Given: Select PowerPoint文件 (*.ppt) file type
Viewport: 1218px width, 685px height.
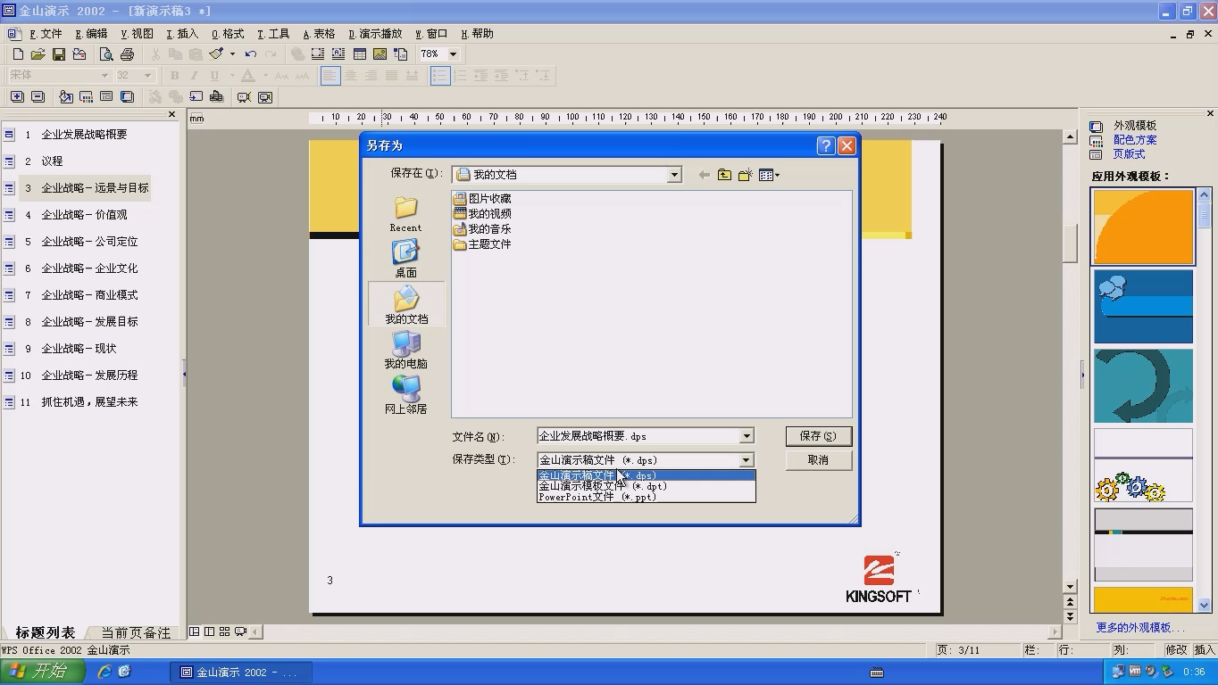Looking at the screenshot, I should pyautogui.click(x=647, y=497).
